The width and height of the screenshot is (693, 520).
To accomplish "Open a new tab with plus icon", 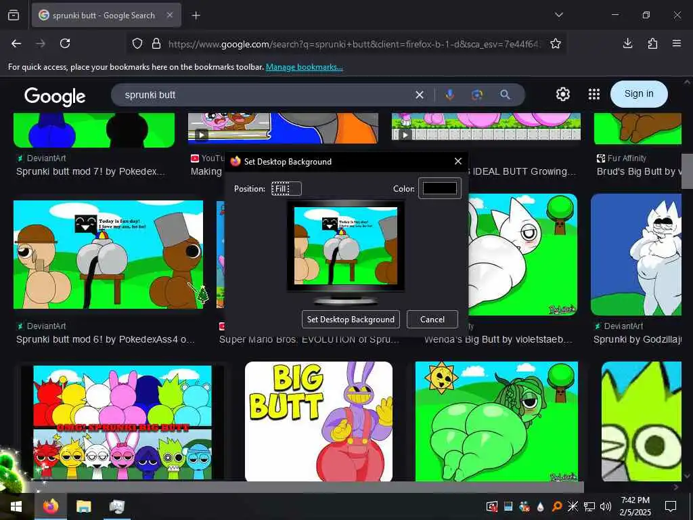I will 196,16.
